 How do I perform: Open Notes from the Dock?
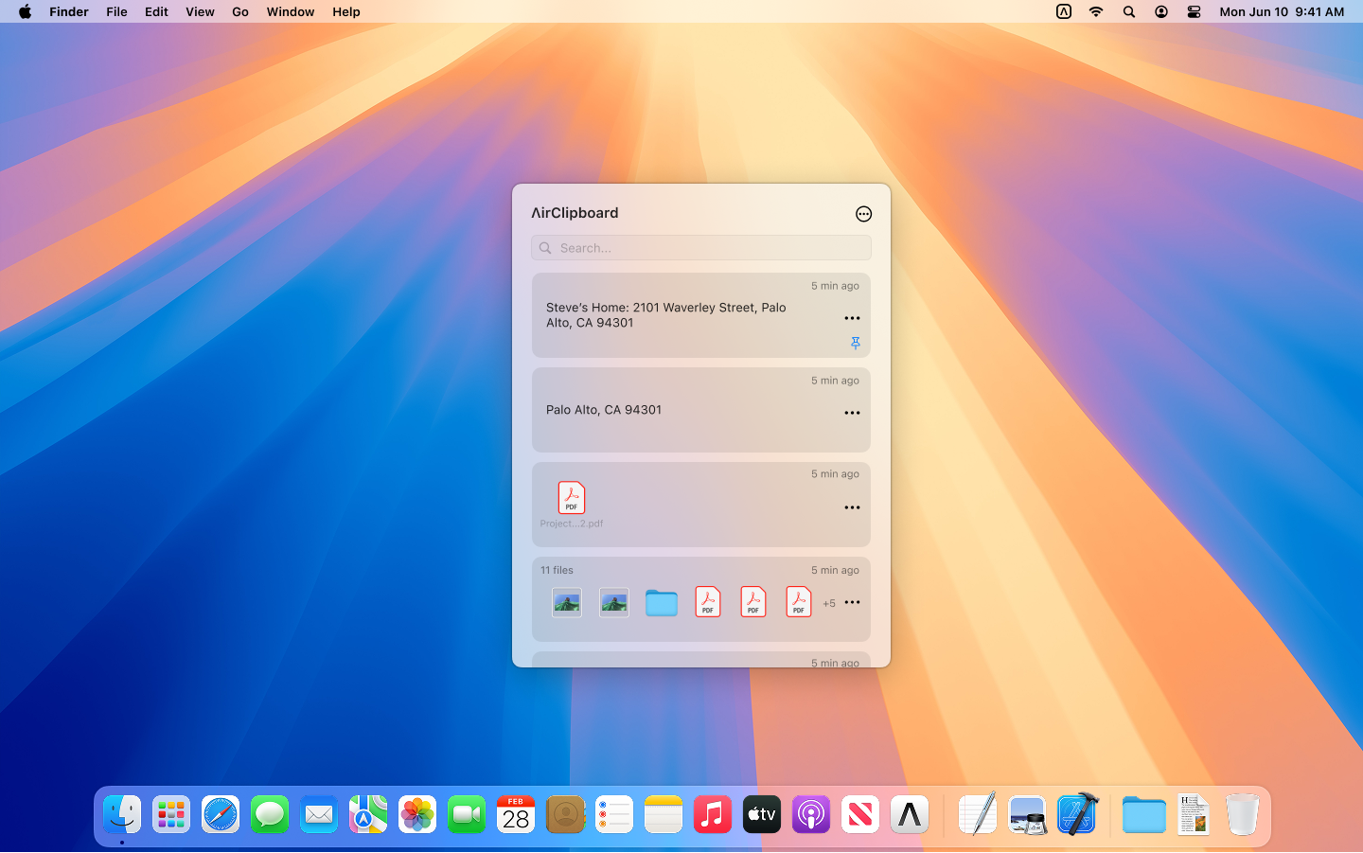pyautogui.click(x=664, y=814)
